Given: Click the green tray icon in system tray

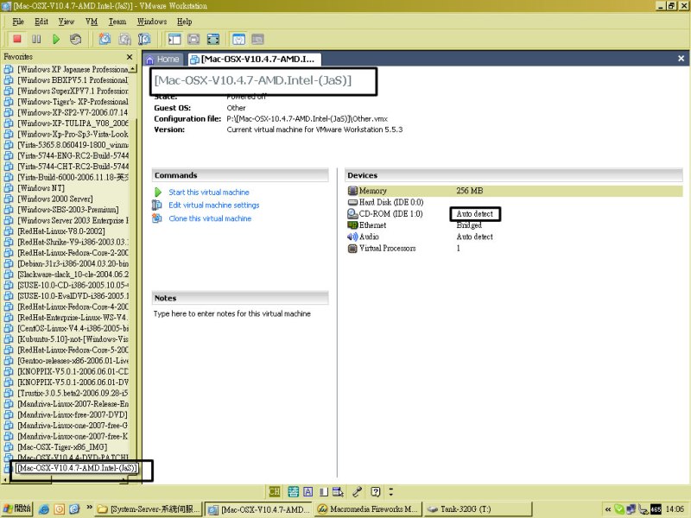Looking at the screenshot, I should [x=619, y=509].
